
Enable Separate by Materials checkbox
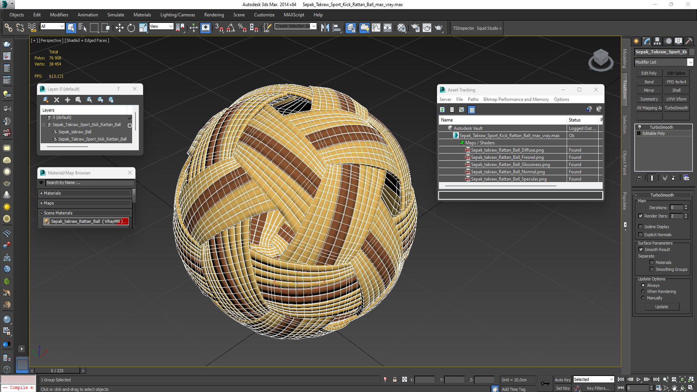pos(652,262)
